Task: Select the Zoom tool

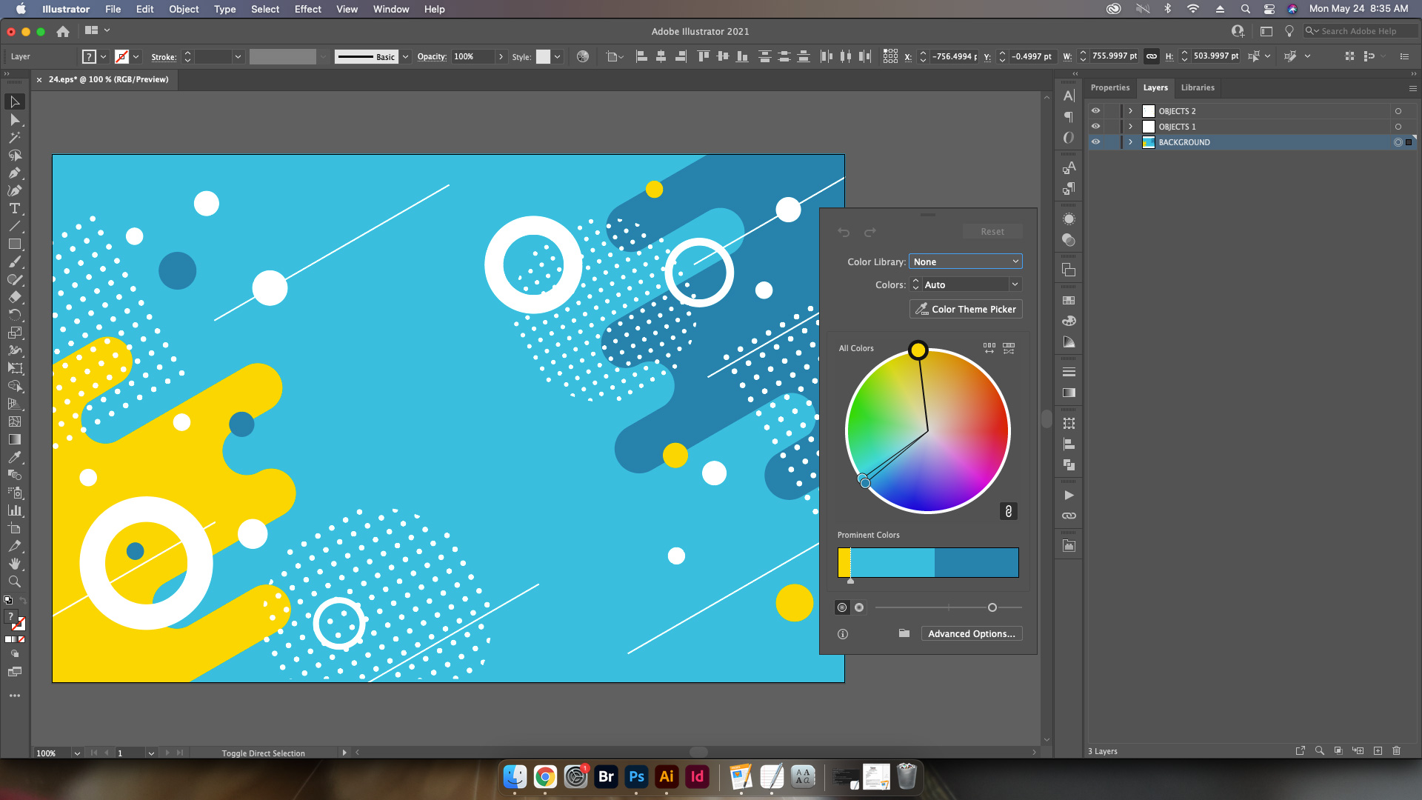Action: (13, 581)
